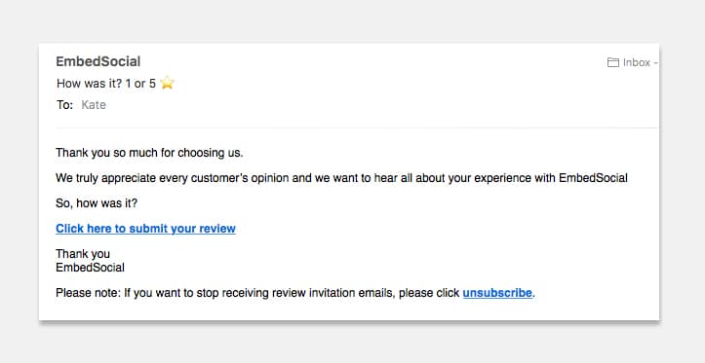Click the word EmbedSocial ending the appreciation sentence
Screen dimensions: 705x363
pyautogui.click(x=593, y=178)
